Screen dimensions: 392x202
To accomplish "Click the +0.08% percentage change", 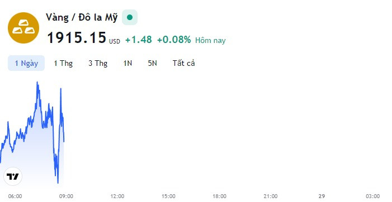I will [174, 40].
